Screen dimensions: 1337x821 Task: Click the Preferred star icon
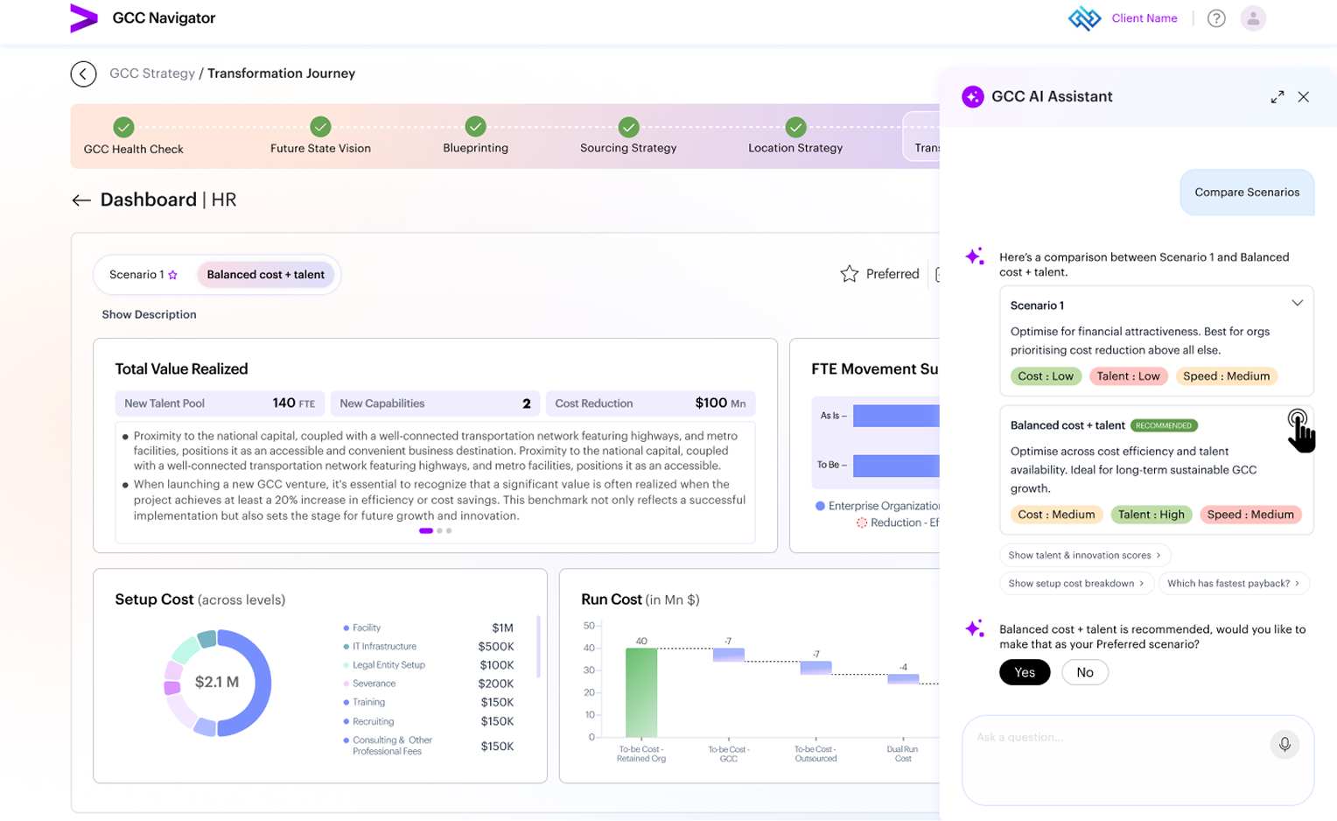point(849,274)
